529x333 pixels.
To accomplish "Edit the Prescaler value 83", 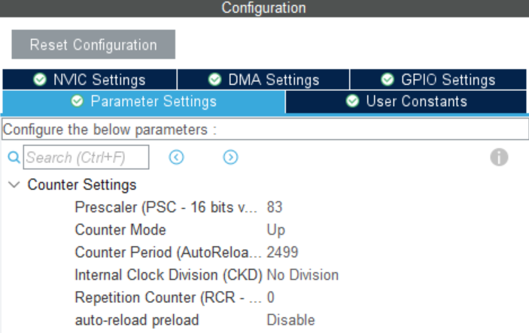I will (x=275, y=207).
